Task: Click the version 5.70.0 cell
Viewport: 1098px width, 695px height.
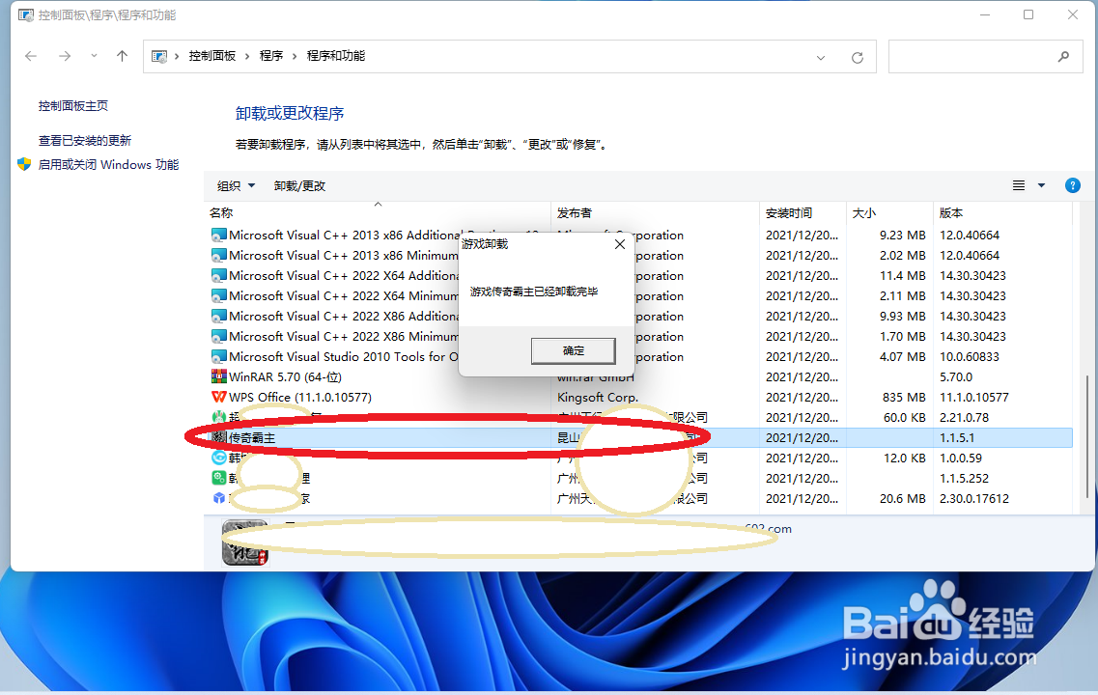Action: [956, 377]
